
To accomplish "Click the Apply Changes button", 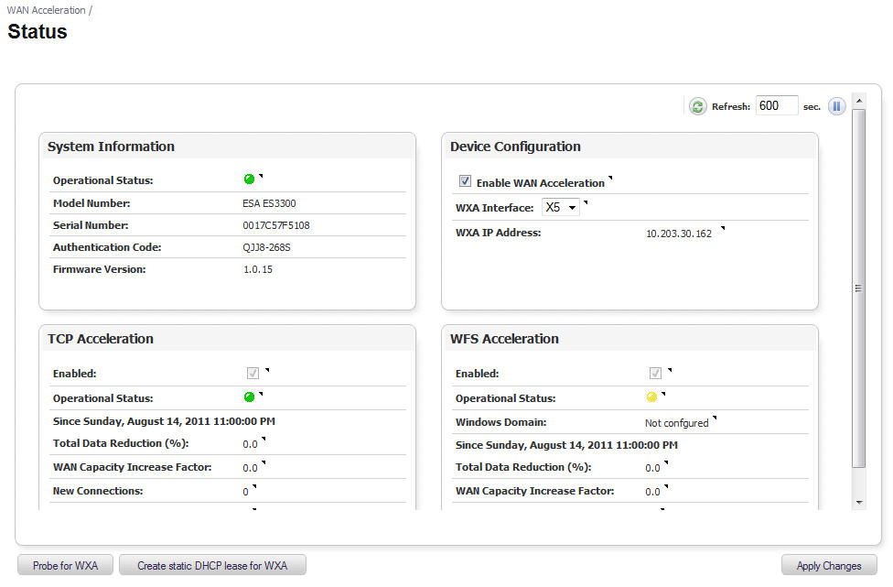I will [x=828, y=566].
